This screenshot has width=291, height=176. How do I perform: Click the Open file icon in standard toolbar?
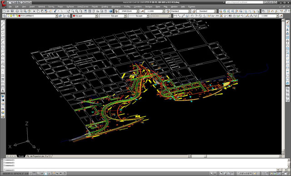click(8, 11)
